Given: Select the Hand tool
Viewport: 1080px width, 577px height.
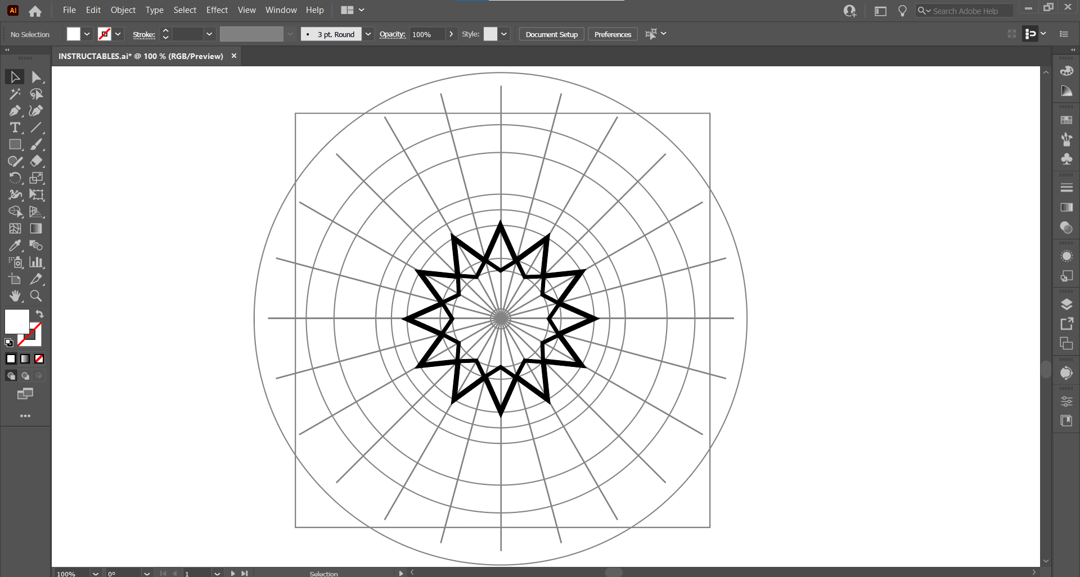Looking at the screenshot, I should coord(15,296).
